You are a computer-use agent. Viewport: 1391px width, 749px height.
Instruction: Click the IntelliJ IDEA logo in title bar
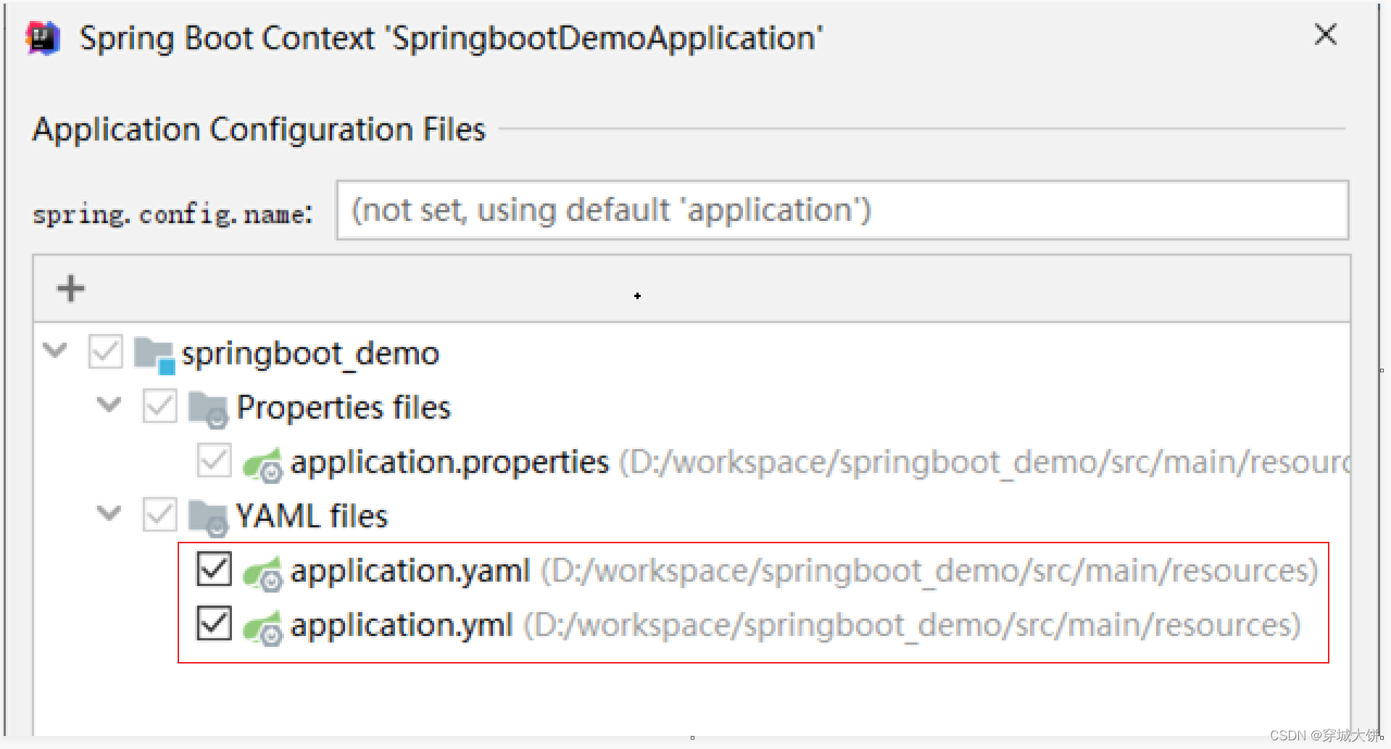coord(43,38)
